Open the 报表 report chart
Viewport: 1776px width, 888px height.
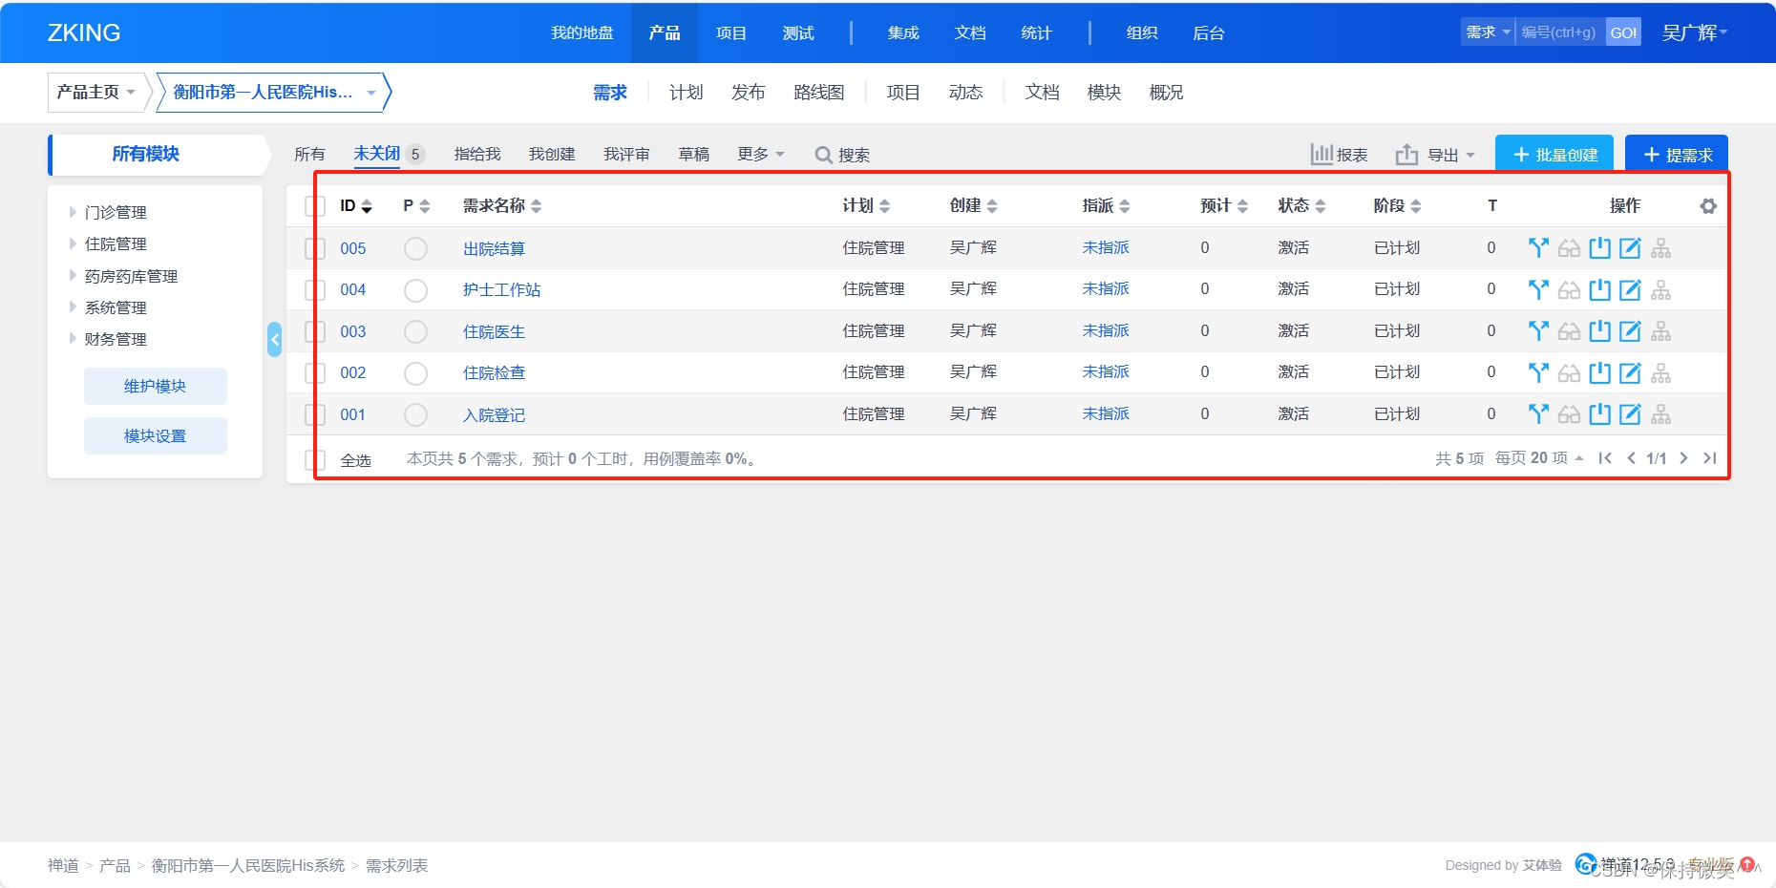coord(1339,155)
